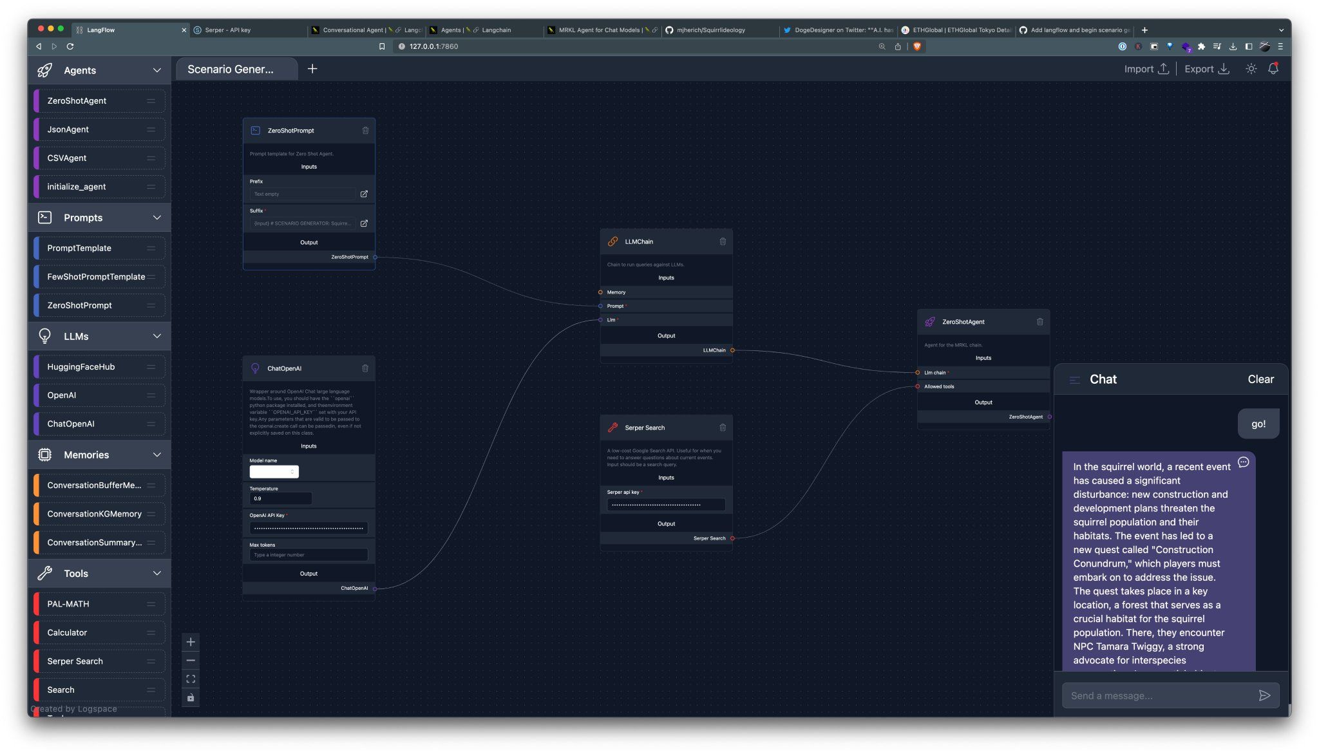The image size is (1319, 754).
Task: Select PAL-MATH tool in sidebar
Action: 100,604
